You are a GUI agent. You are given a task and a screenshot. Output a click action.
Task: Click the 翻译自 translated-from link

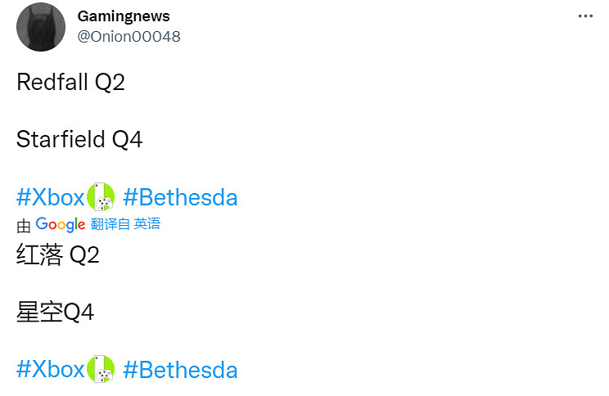111,224
